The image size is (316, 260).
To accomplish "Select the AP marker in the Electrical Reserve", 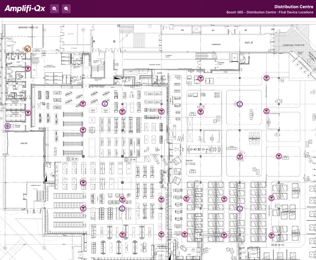I will click(28, 113).
